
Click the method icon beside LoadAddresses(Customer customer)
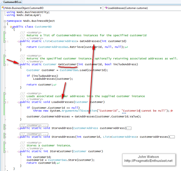(x=106, y=8)
